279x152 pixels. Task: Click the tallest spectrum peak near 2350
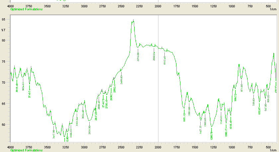point(133,21)
